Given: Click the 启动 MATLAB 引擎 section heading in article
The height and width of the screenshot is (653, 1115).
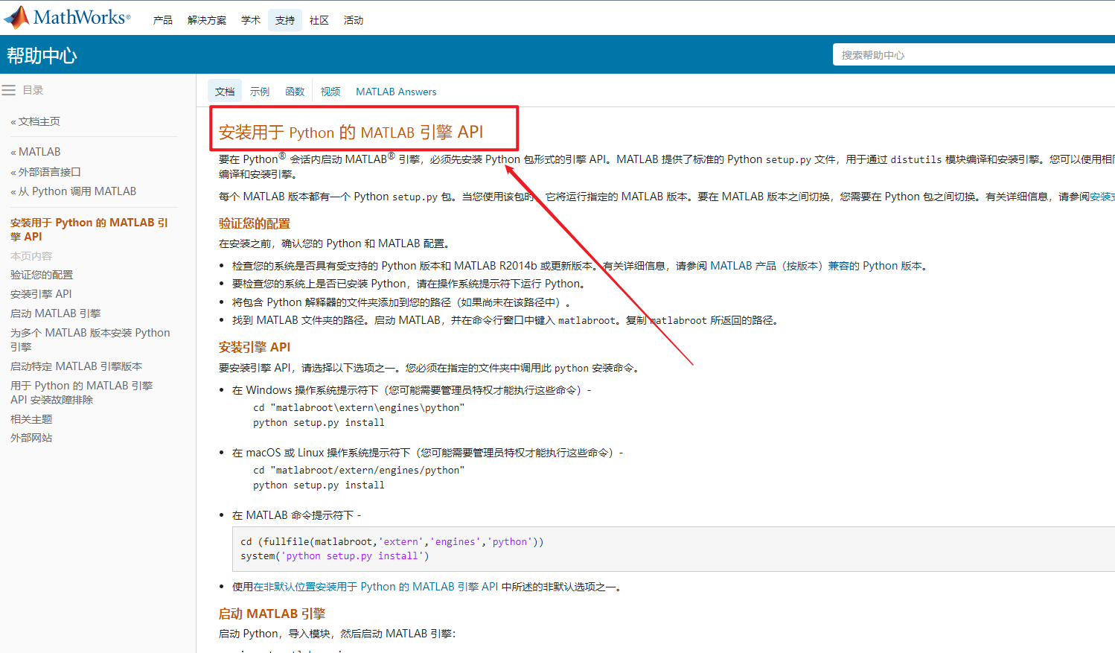Looking at the screenshot, I should click(x=272, y=614).
